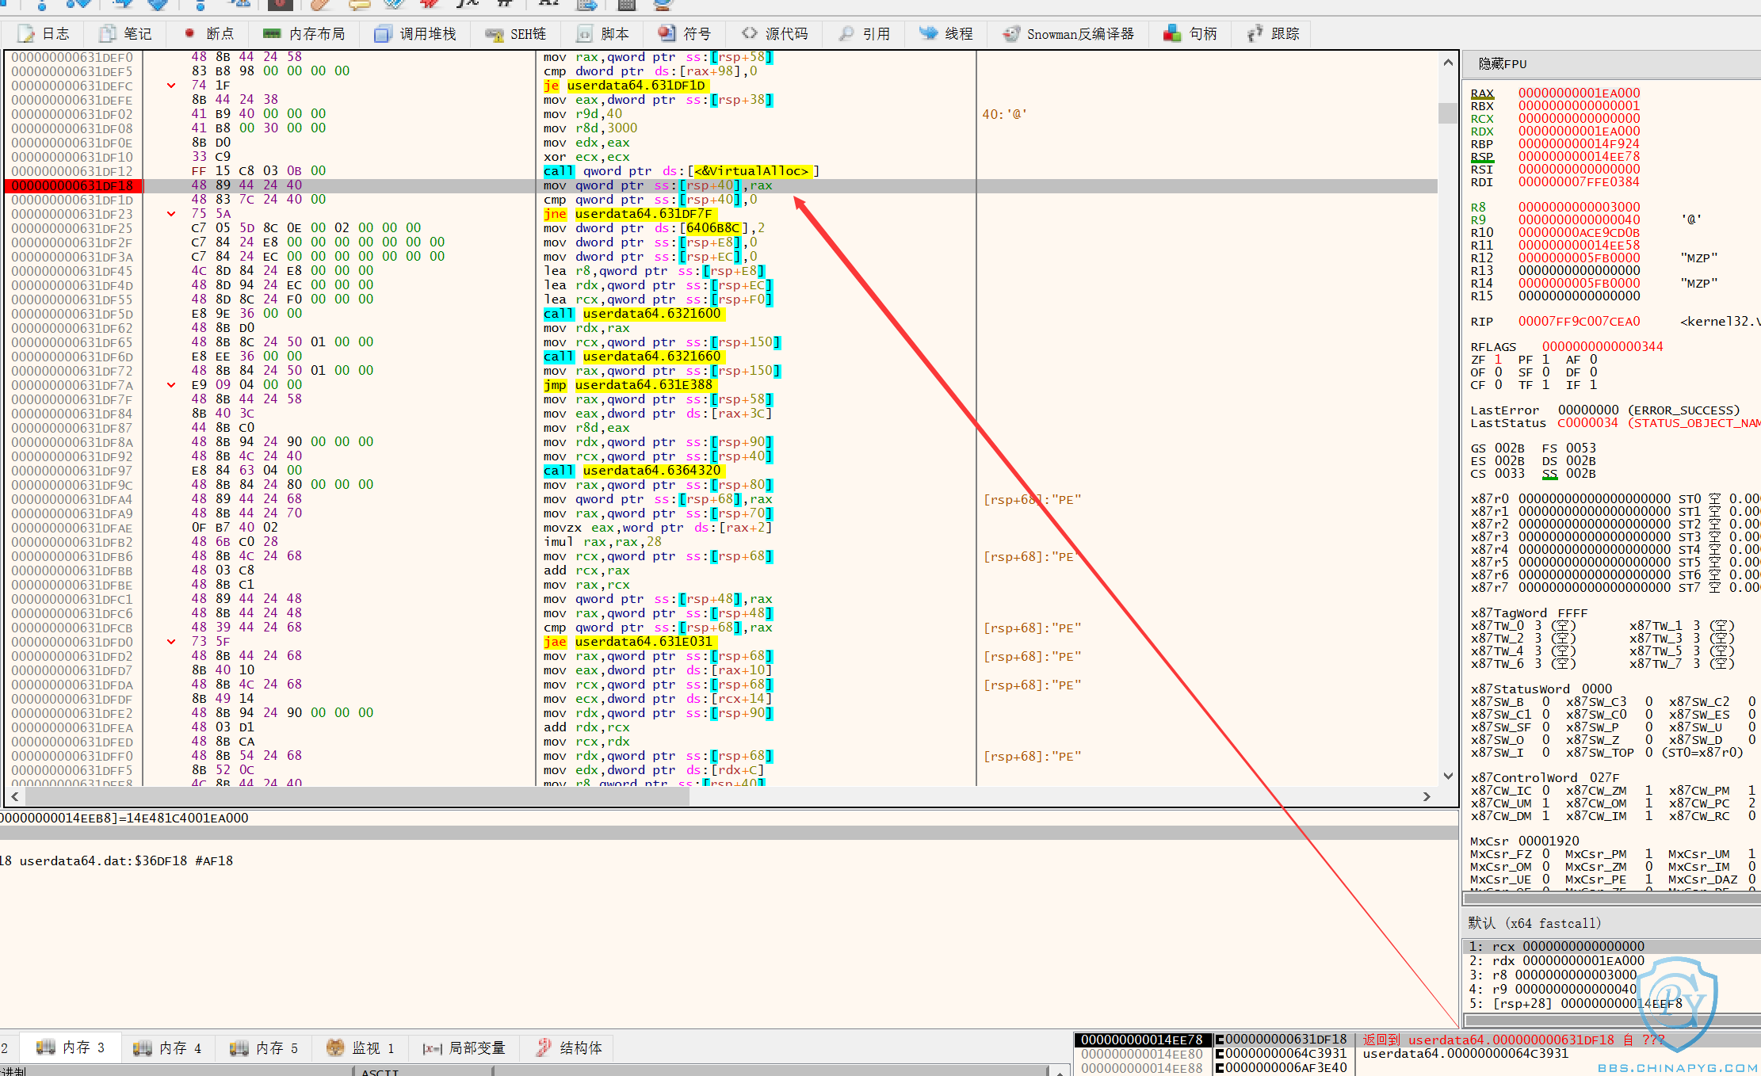Select the jne userdata64.631DF7F instruction
The image size is (1761, 1076).
pyautogui.click(x=631, y=214)
